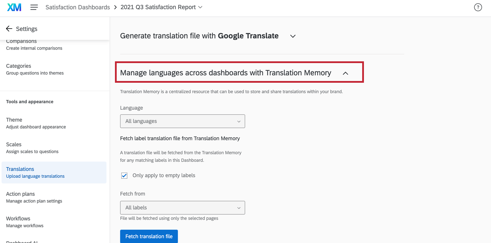Toggle the 'Only apply to empty labels' checkbox

point(124,176)
